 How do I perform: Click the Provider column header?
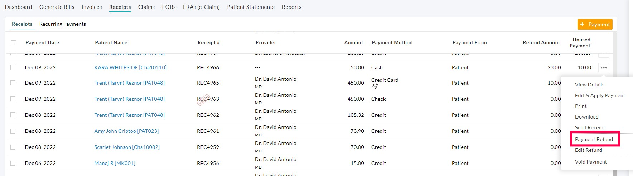coord(266,42)
